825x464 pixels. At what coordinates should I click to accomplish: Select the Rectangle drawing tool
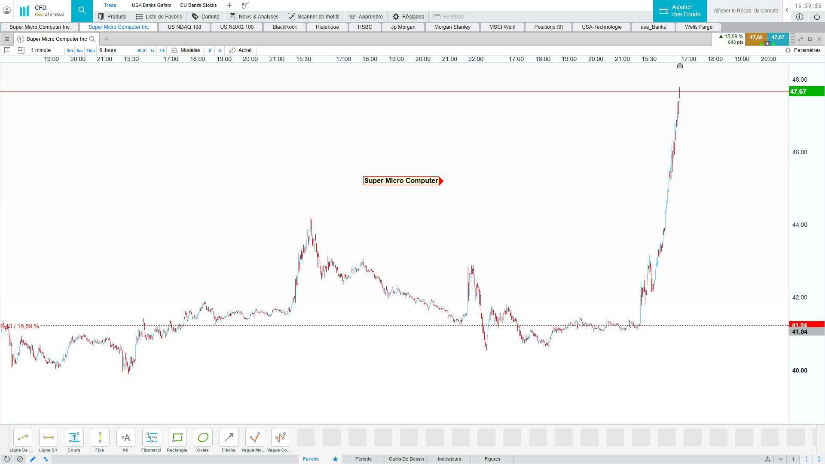[177, 438]
